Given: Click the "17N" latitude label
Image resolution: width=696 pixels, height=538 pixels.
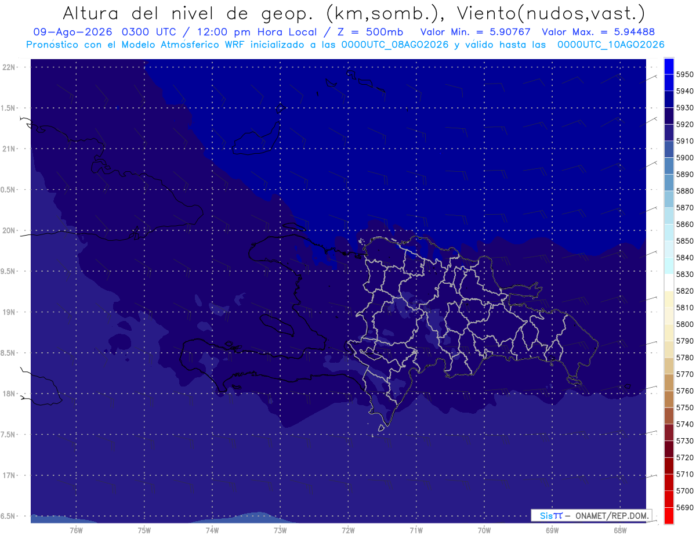Looking at the screenshot, I should (8, 475).
